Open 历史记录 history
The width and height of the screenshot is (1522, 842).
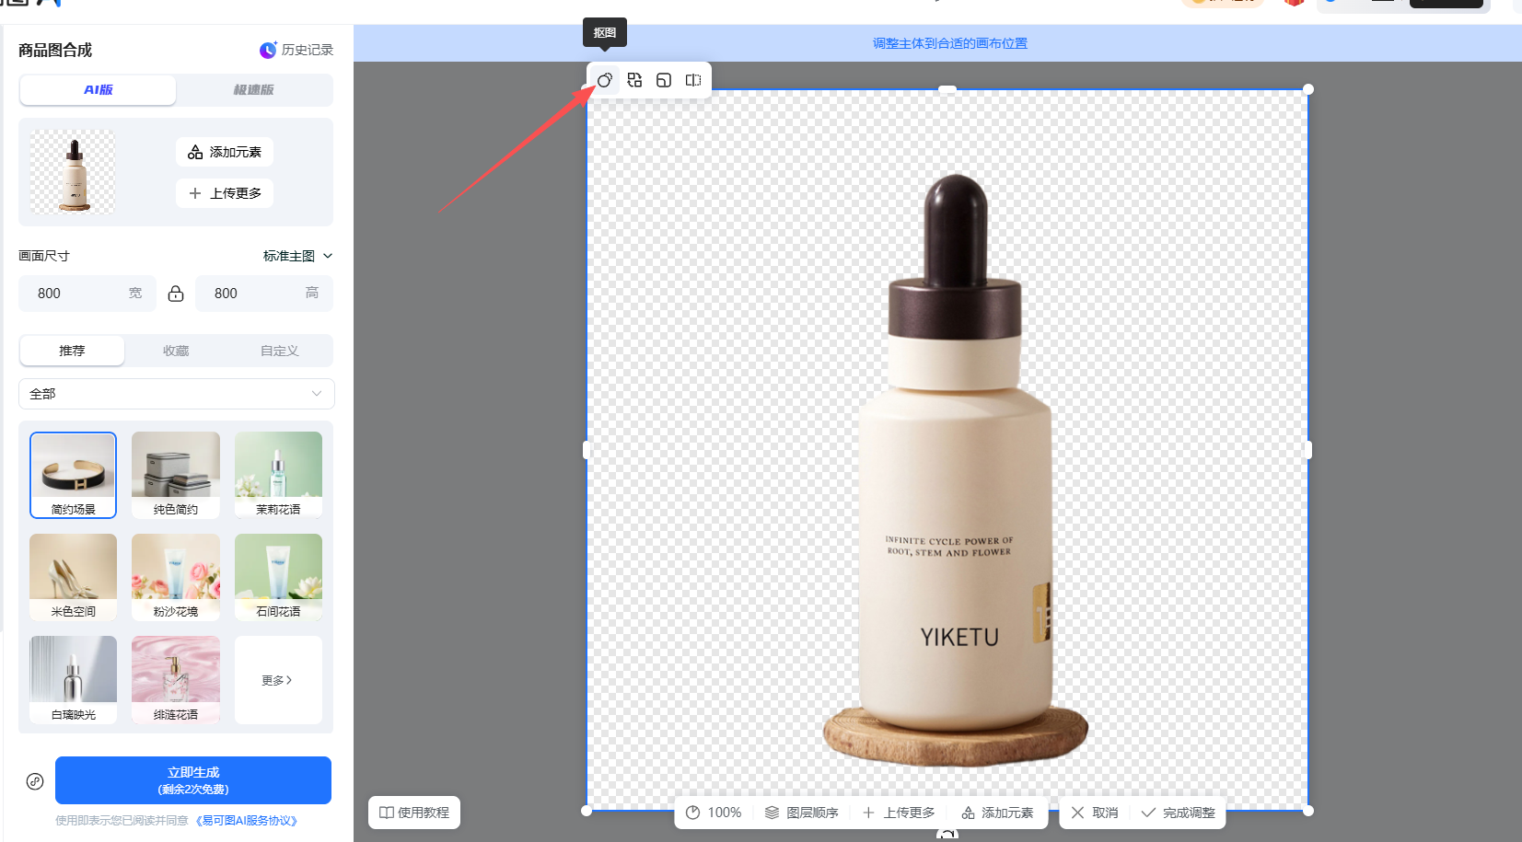point(296,50)
